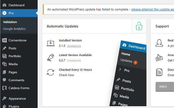Viewport: 174px width, 108px height.
Task: Open the Installed Version changelog link
Action: click(x=74, y=46)
